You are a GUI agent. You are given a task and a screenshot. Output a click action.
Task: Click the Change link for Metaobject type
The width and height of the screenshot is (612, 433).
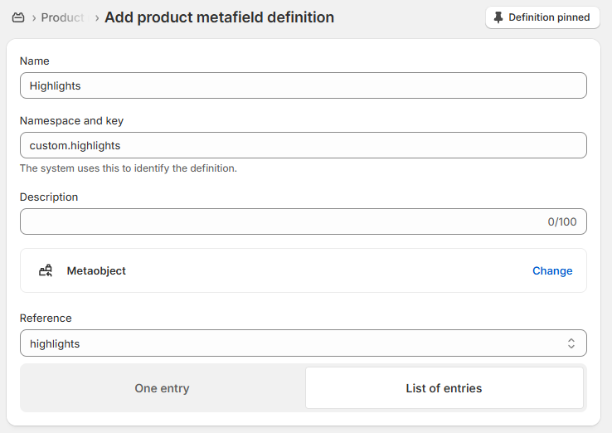coord(552,270)
